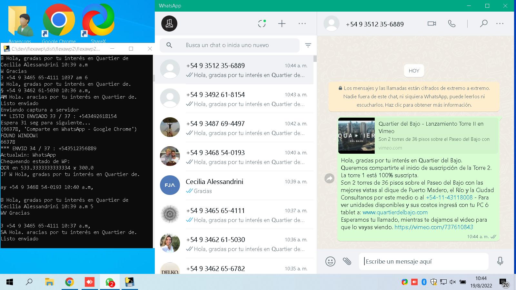Open emoji picker
Viewport: 516px width, 290px height.
(x=330, y=261)
